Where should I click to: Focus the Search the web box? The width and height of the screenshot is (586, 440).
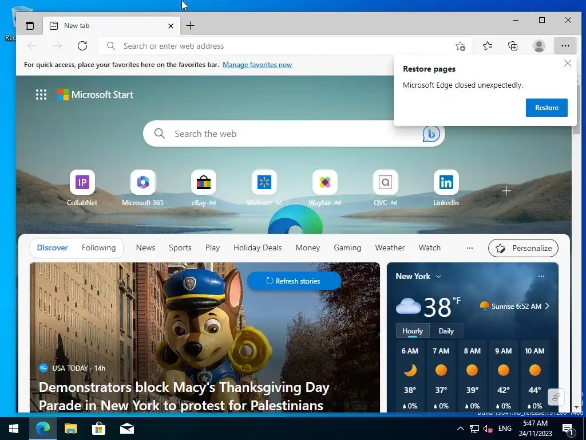(x=294, y=133)
